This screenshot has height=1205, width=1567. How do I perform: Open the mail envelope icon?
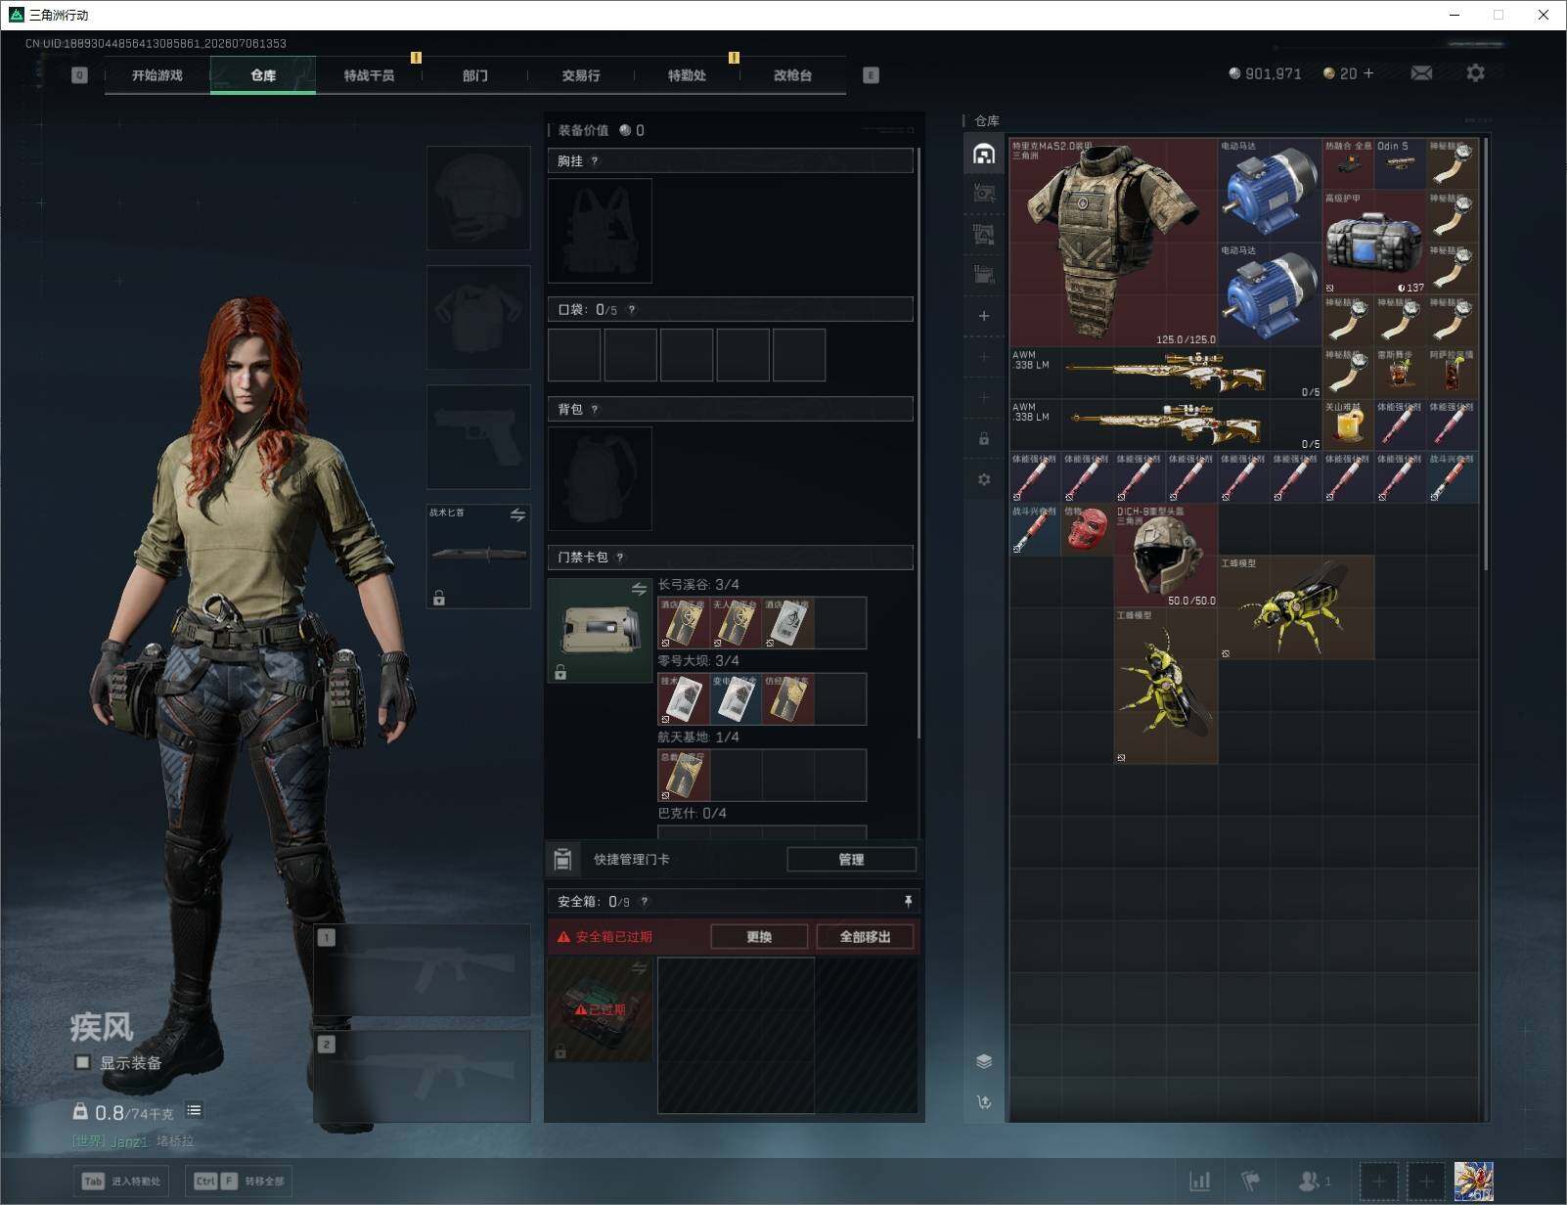point(1421,73)
